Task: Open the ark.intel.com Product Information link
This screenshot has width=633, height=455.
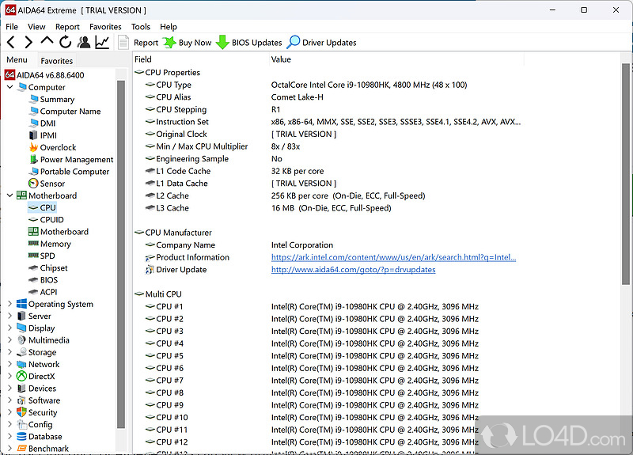Action: [x=393, y=257]
